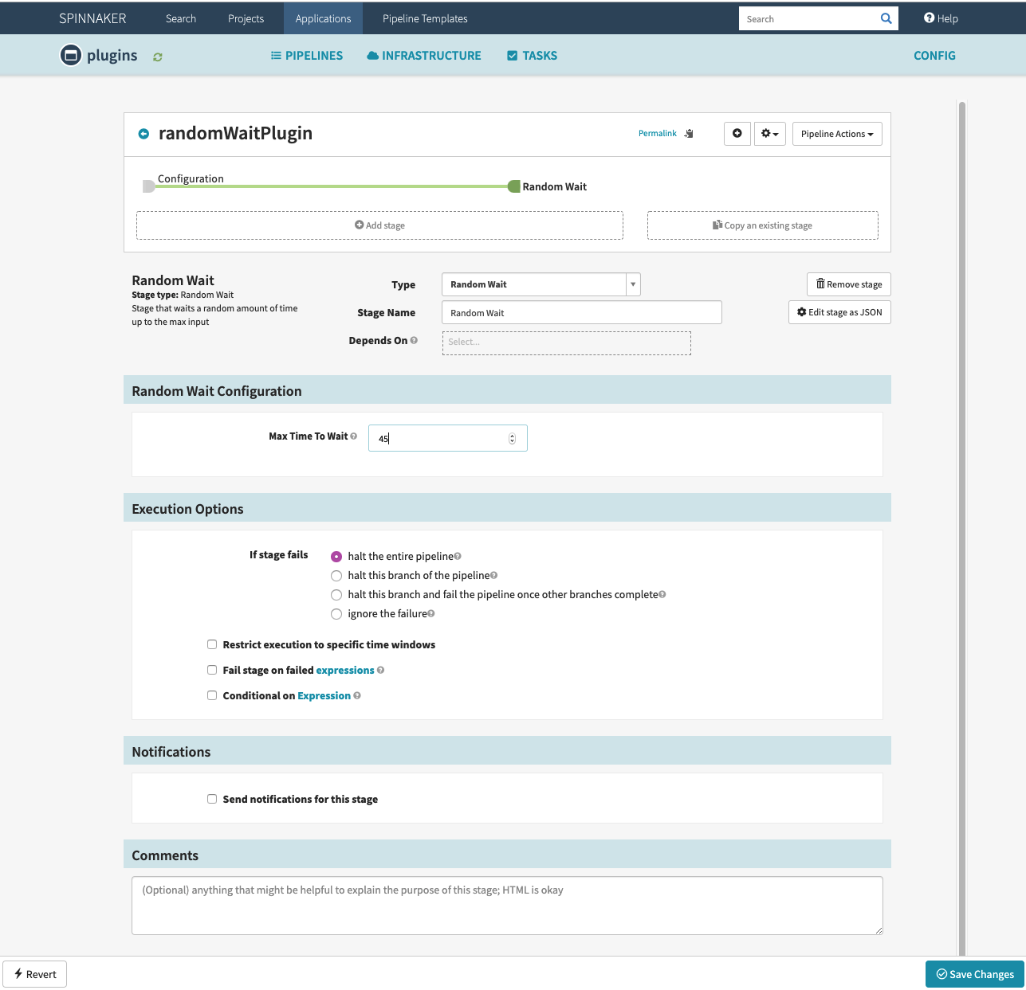Screen dimensions: 1026x990
Task: Select halt this branch and fail pipeline later
Action: (336, 595)
